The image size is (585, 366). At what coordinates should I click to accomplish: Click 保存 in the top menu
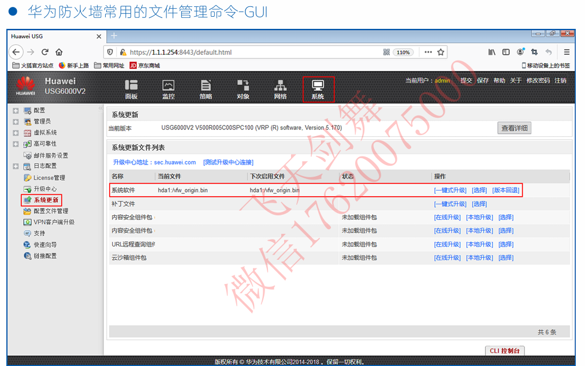coord(483,80)
